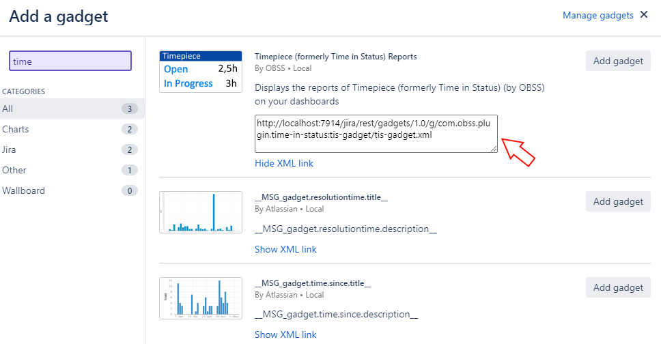The image size is (661, 344).
Task: Show XML link for time.since gadget
Action: coord(285,334)
